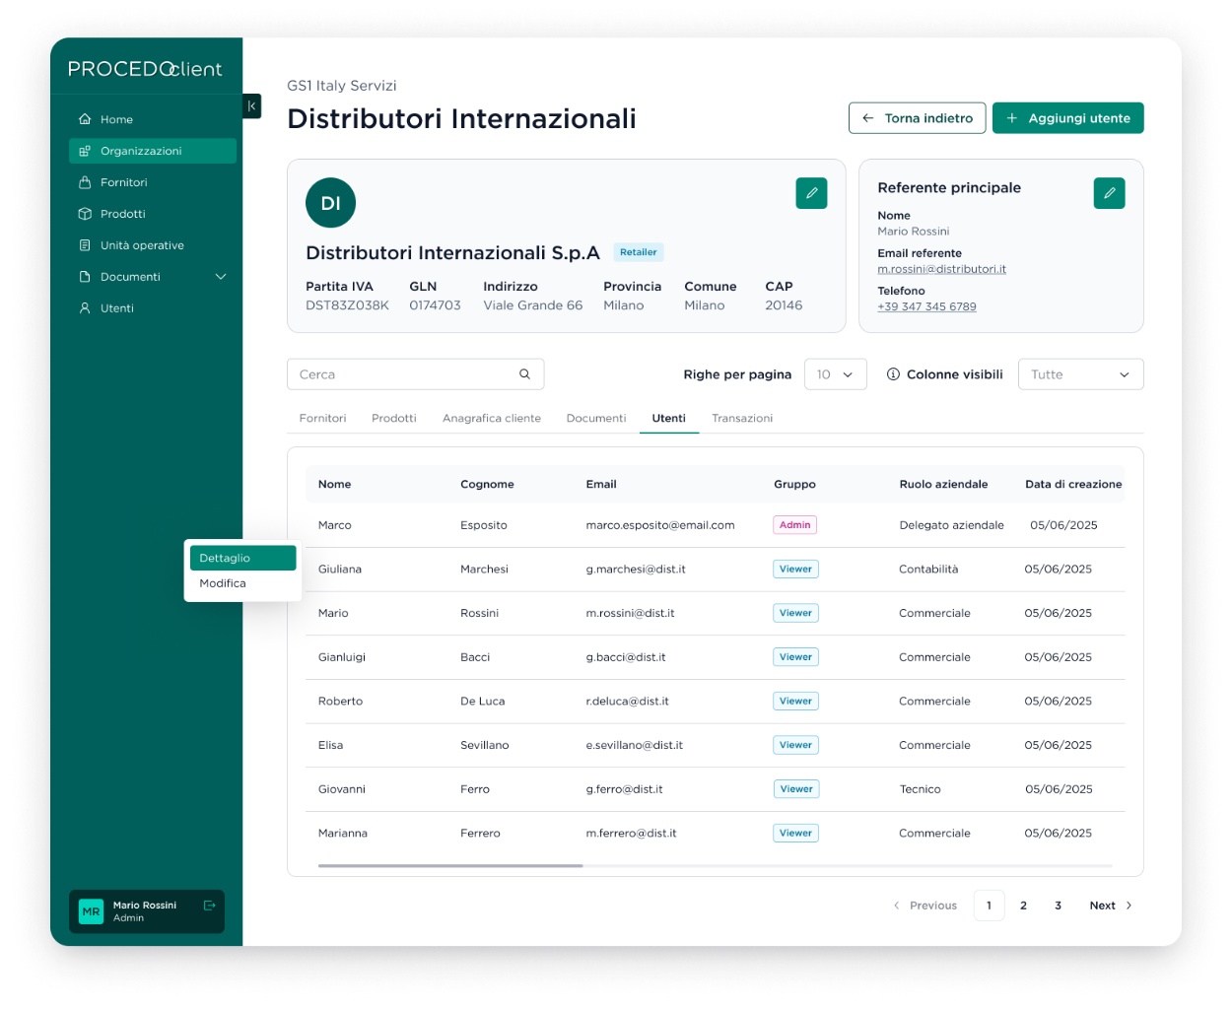Viewport: 1232px width, 1009px height.
Task: Click the PROCEDO client logo
Action: (x=145, y=69)
